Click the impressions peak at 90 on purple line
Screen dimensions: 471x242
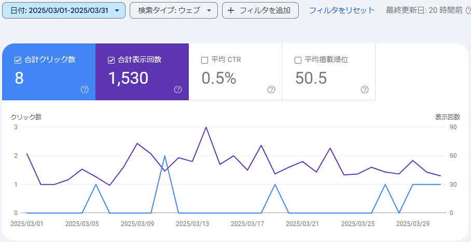206,127
